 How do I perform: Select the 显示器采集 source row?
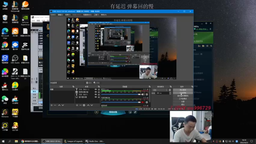pos(87,97)
